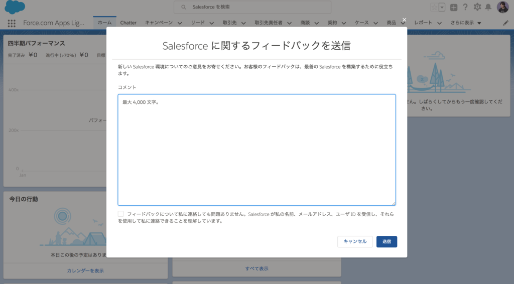Click the Force.com Apps Lig... app name

(x=53, y=23)
